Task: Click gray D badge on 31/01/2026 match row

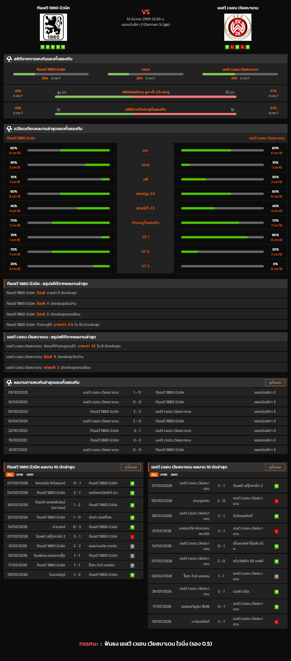Action: click(x=132, y=546)
